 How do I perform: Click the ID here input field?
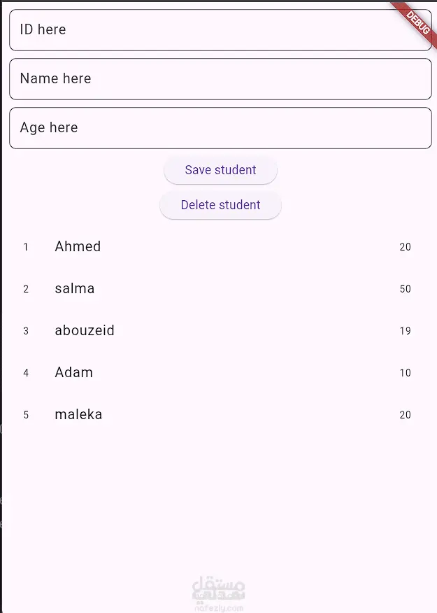point(218,30)
